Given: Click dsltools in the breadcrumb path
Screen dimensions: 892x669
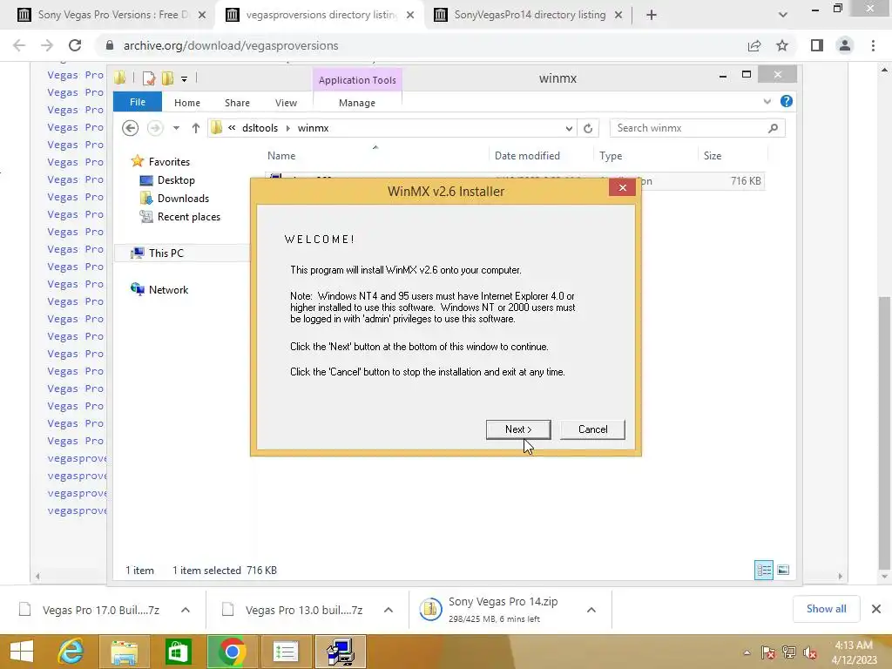Looking at the screenshot, I should 260,128.
